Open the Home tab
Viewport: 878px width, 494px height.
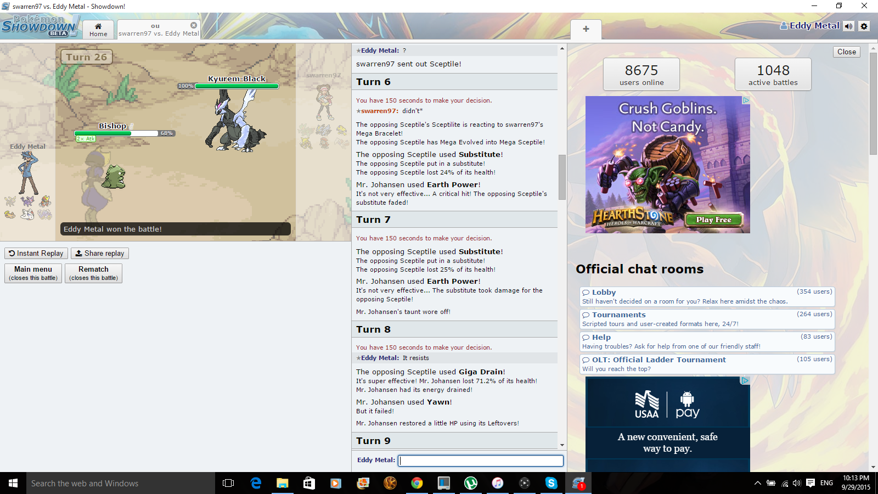pyautogui.click(x=98, y=30)
